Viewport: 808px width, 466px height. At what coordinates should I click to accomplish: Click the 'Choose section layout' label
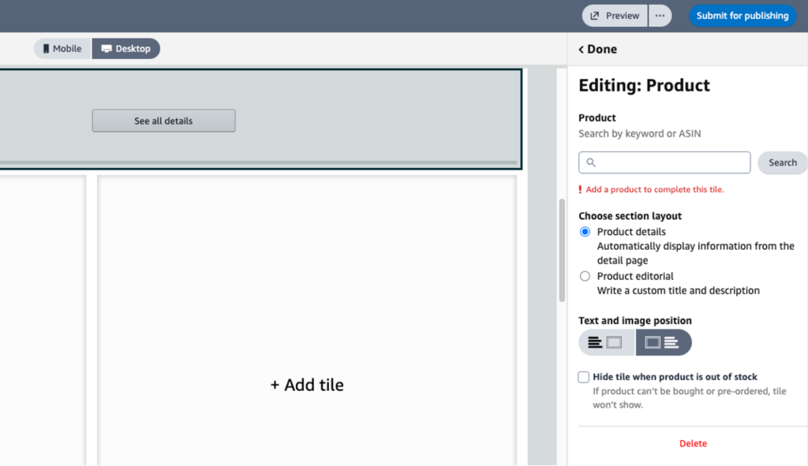(630, 216)
